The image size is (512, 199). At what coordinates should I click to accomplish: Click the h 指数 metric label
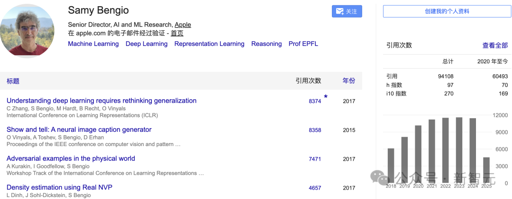(x=394, y=85)
